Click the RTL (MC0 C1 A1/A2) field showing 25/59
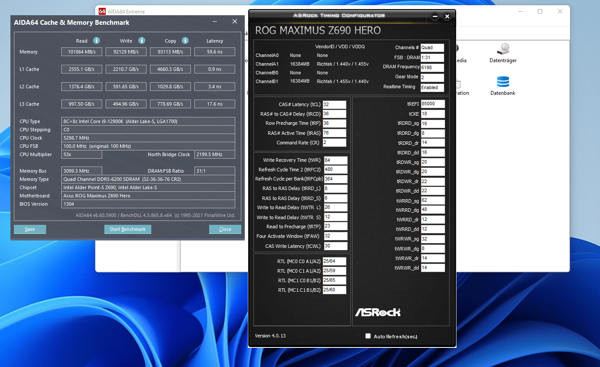This screenshot has width=600, height=367. pyautogui.click(x=334, y=271)
